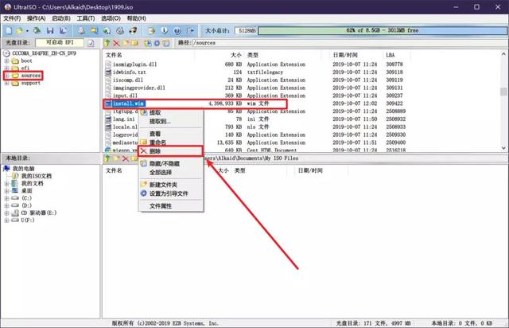Click the Mount to virtual drive icon
The height and width of the screenshot is (328, 509).
[x=120, y=30]
